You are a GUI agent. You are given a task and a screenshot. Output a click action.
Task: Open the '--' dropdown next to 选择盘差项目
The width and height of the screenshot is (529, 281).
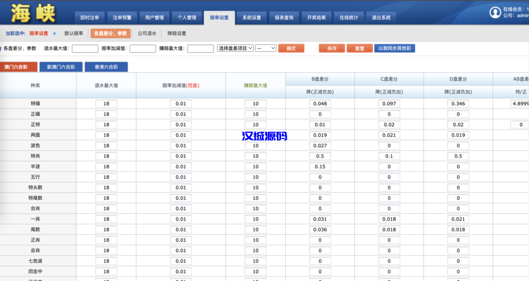click(x=266, y=48)
